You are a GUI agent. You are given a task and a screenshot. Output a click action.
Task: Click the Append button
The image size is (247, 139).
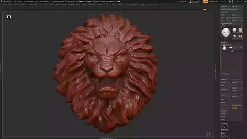pos(237,88)
